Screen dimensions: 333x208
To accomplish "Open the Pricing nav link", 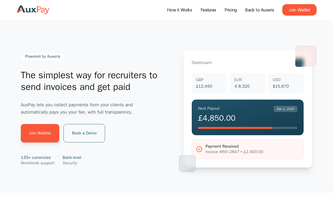I will pyautogui.click(x=230, y=10).
